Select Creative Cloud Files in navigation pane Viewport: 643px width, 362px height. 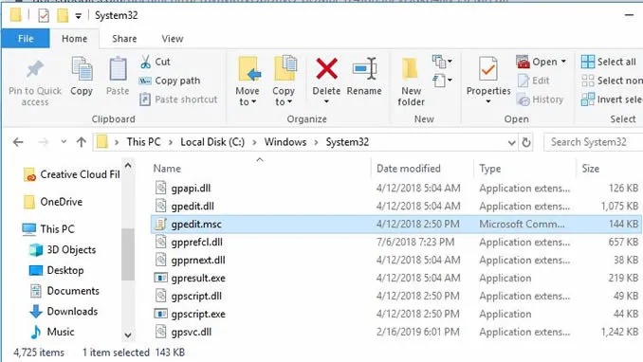[x=72, y=174]
